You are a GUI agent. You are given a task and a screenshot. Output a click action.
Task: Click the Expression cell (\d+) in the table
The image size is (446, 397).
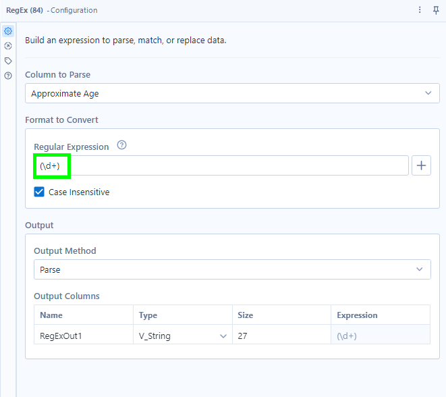(381, 336)
